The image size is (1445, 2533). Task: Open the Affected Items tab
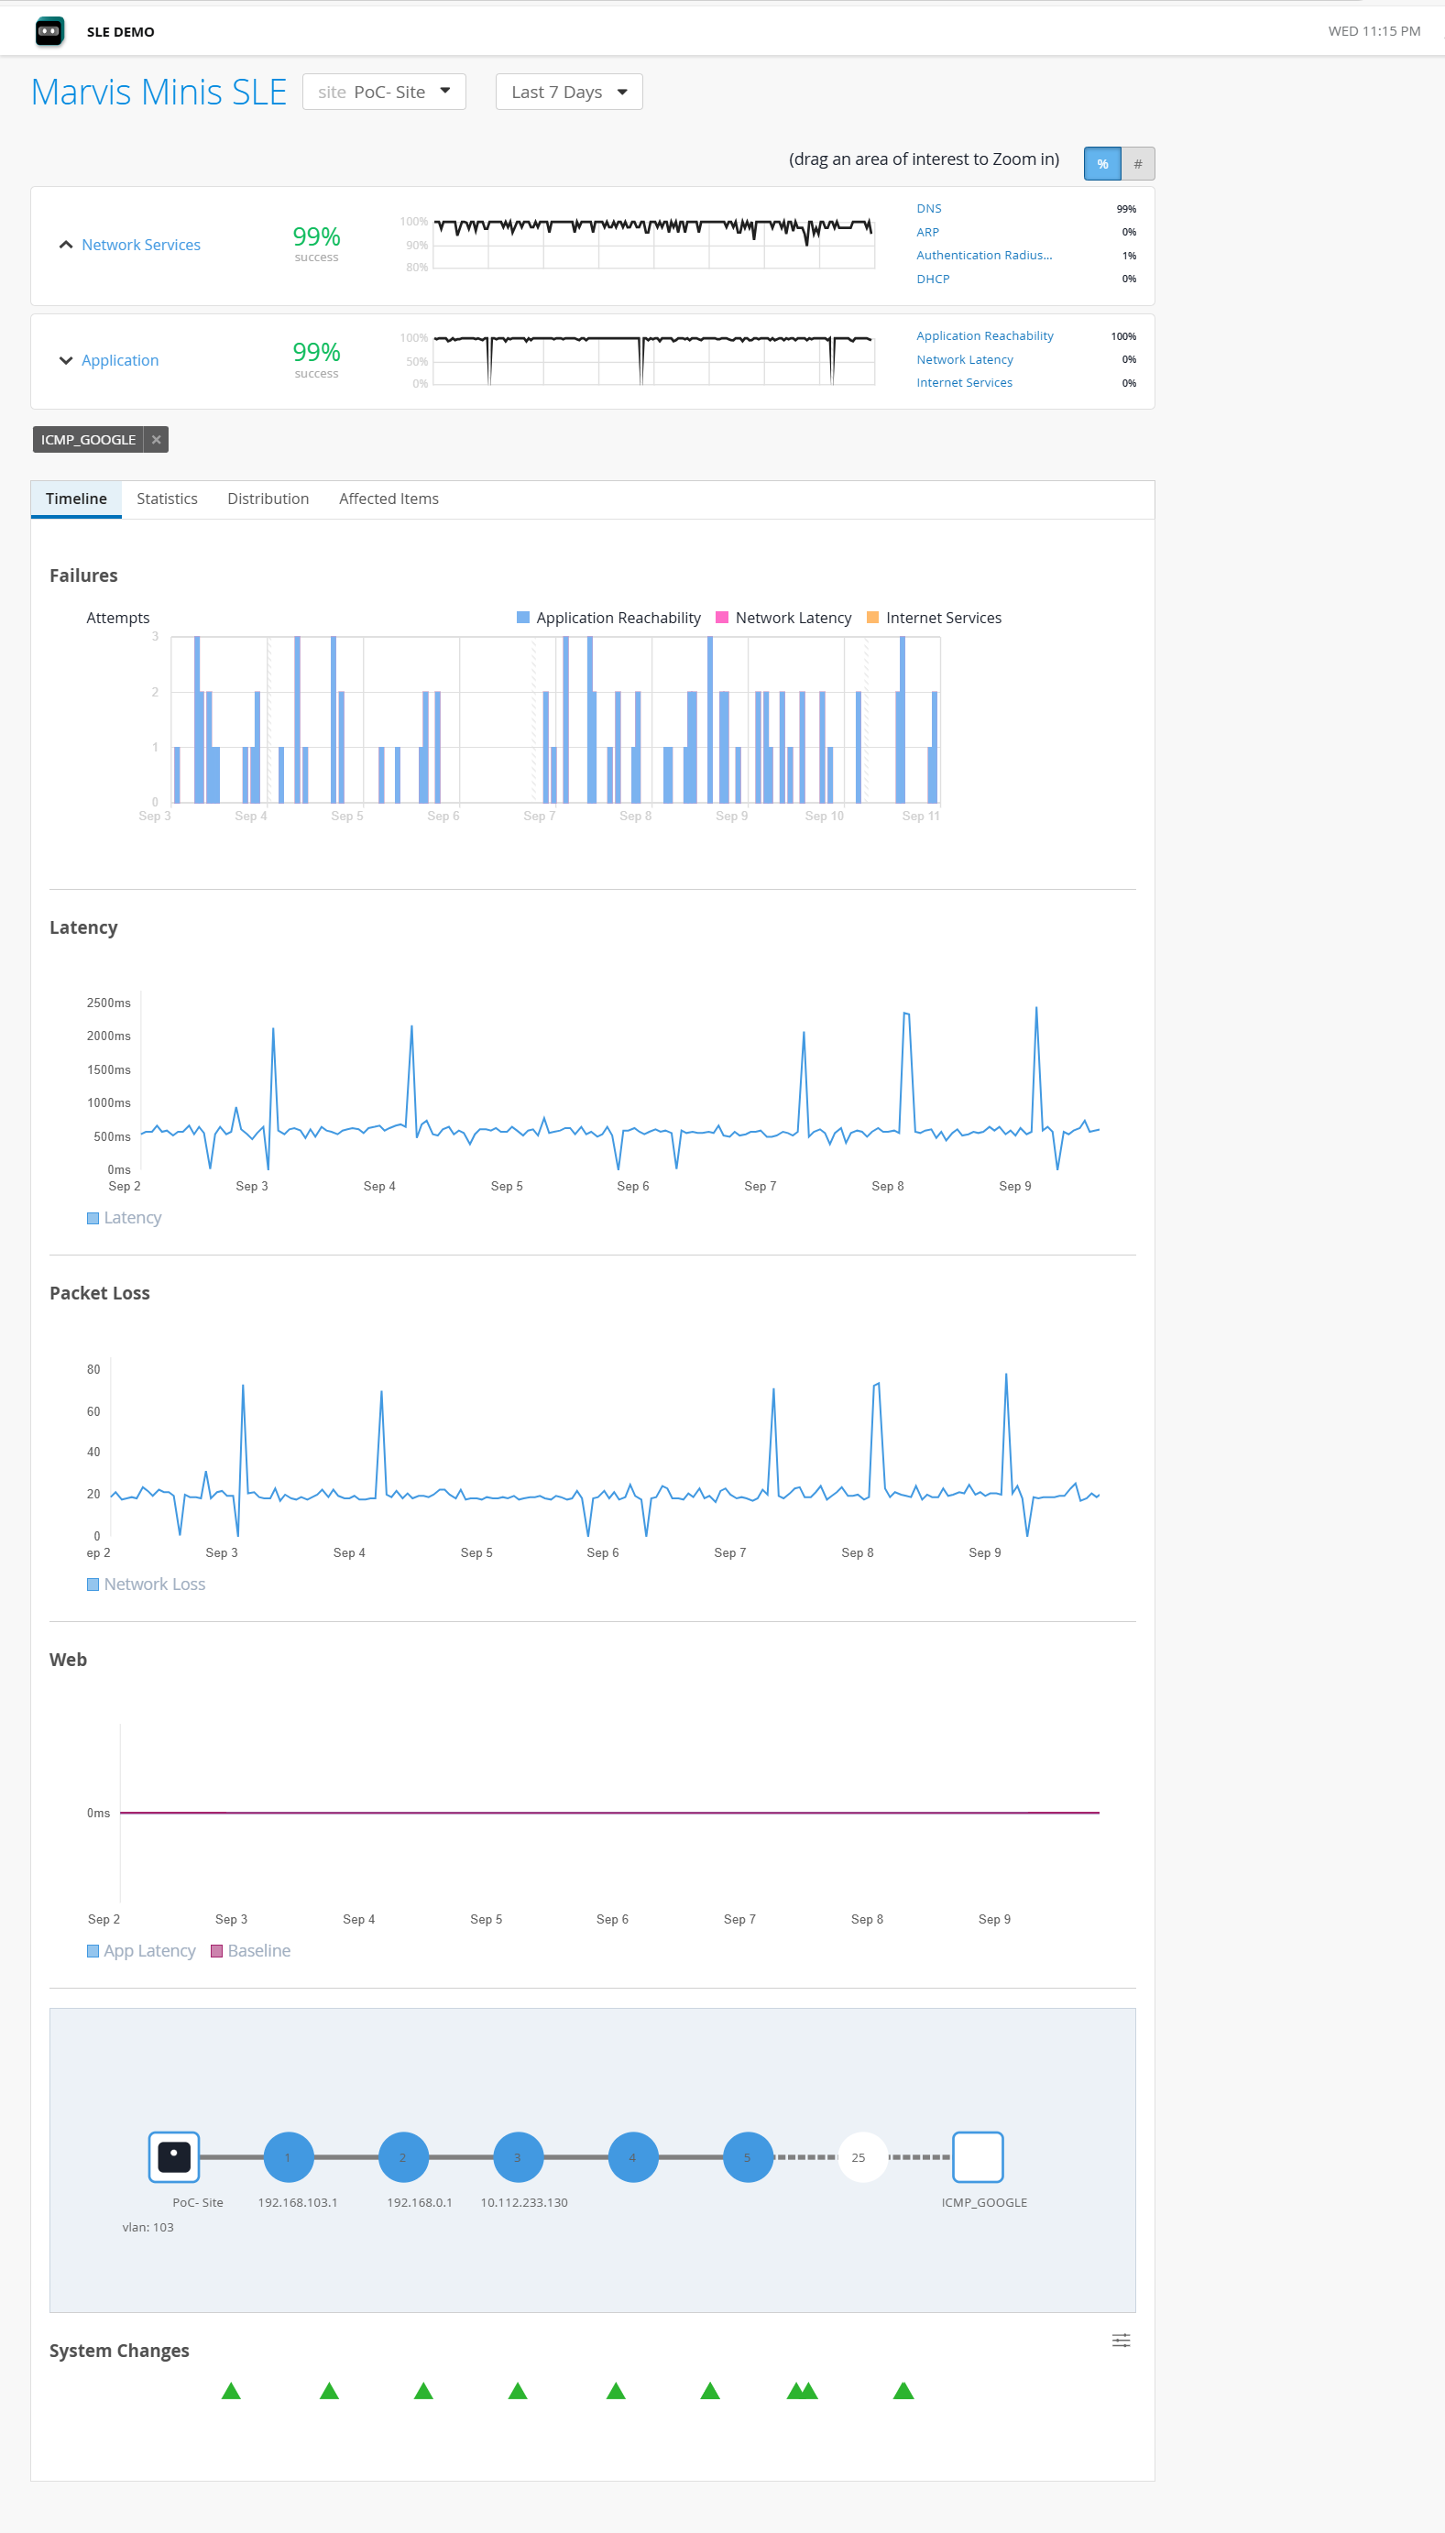click(x=388, y=499)
